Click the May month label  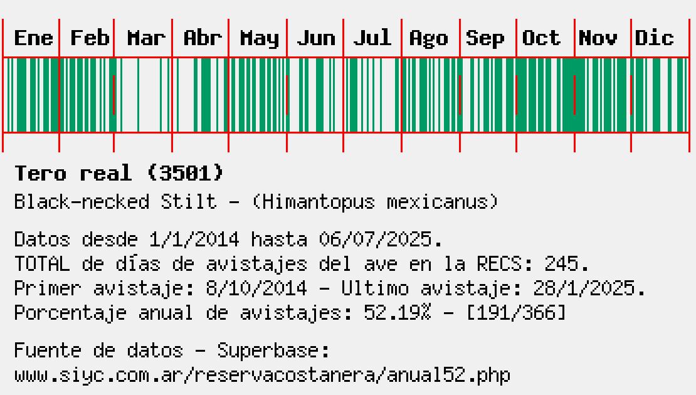coord(259,39)
